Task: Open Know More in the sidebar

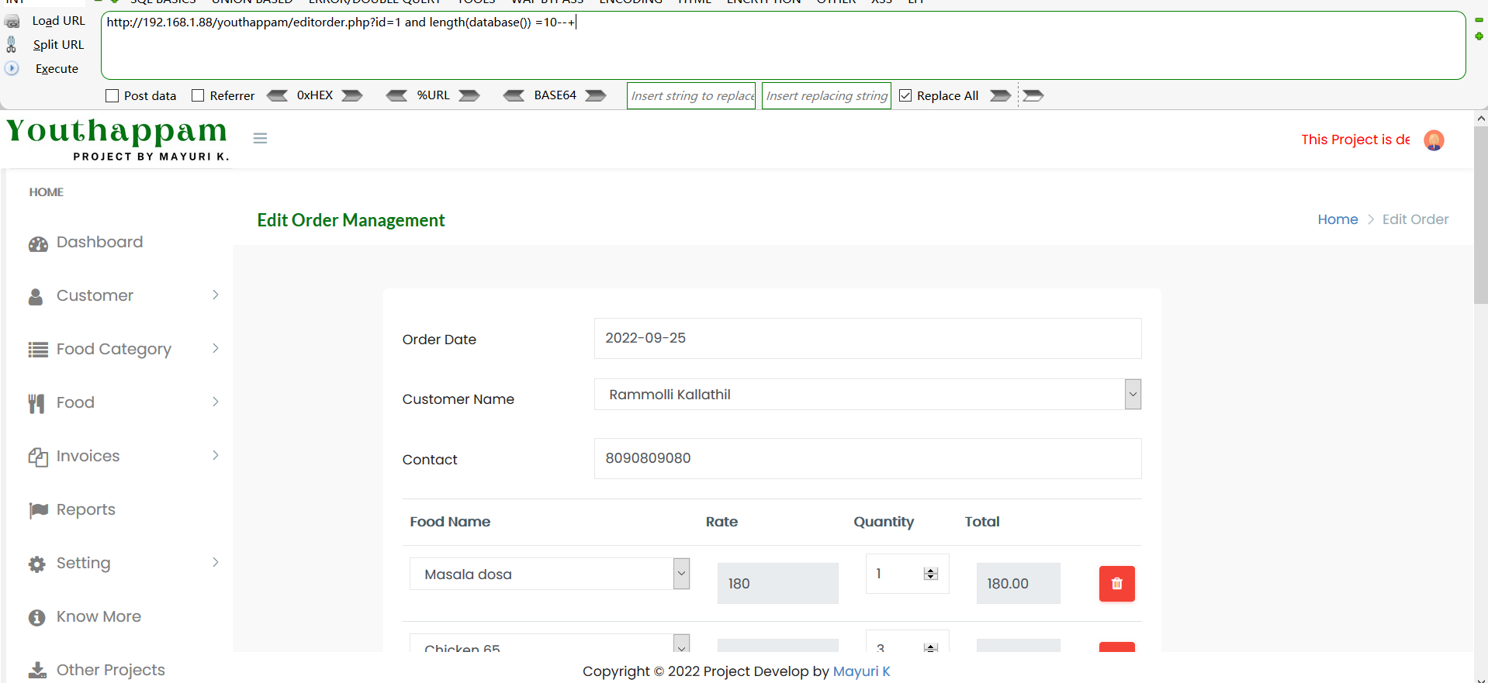Action: coord(99,616)
